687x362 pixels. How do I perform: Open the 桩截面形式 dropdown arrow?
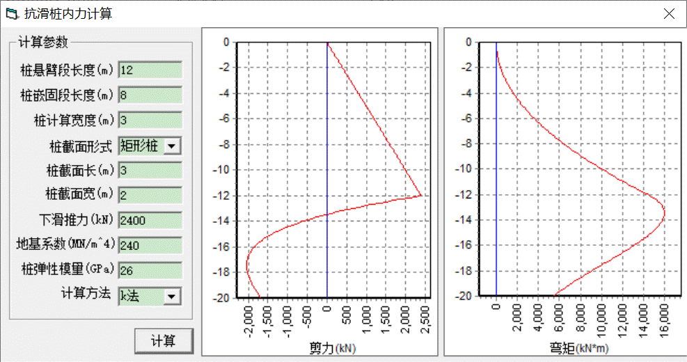[173, 145]
